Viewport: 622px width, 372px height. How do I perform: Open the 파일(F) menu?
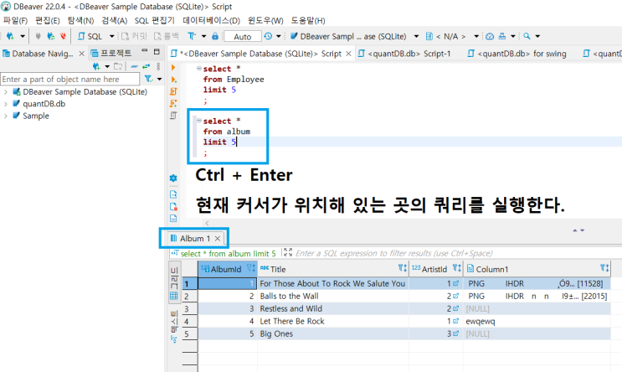[x=15, y=20]
